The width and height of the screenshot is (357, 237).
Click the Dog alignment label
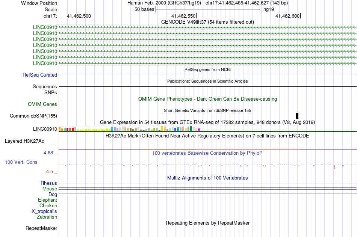click(53, 195)
